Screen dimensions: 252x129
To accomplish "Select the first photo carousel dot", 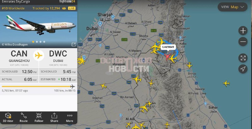I will point(33,42).
